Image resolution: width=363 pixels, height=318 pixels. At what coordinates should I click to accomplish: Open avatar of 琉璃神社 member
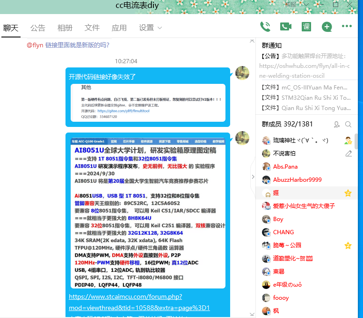click(266, 141)
